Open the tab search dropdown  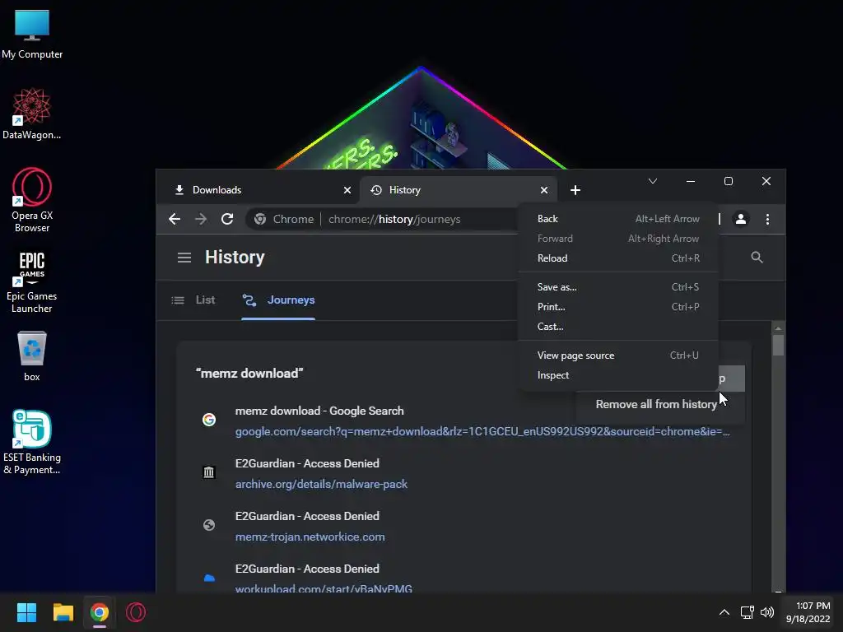tap(653, 181)
